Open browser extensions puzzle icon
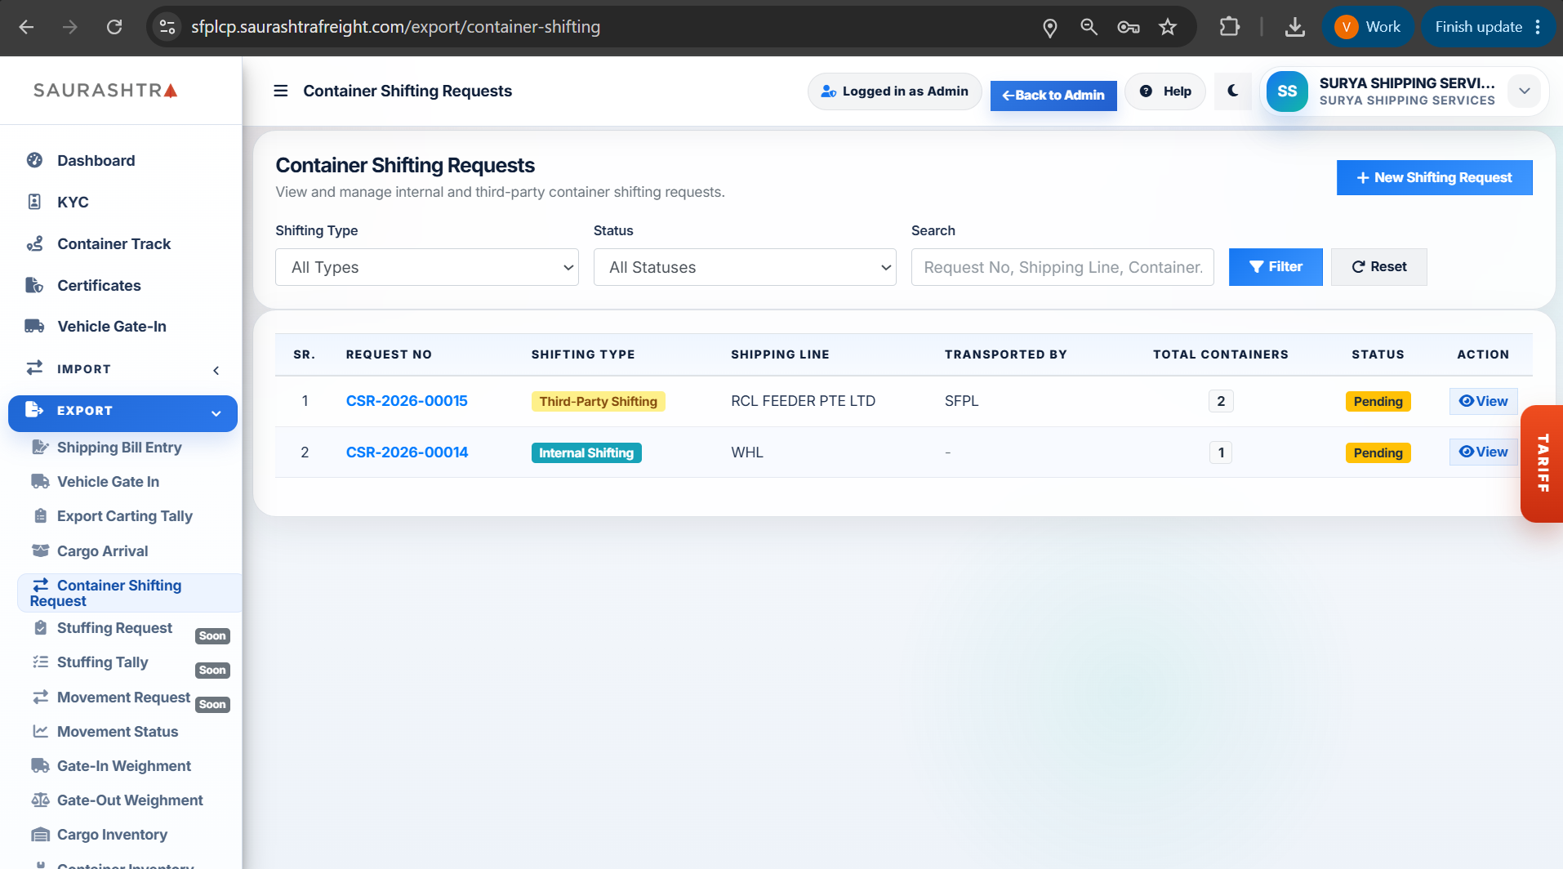This screenshot has height=869, width=1563. pyautogui.click(x=1229, y=27)
